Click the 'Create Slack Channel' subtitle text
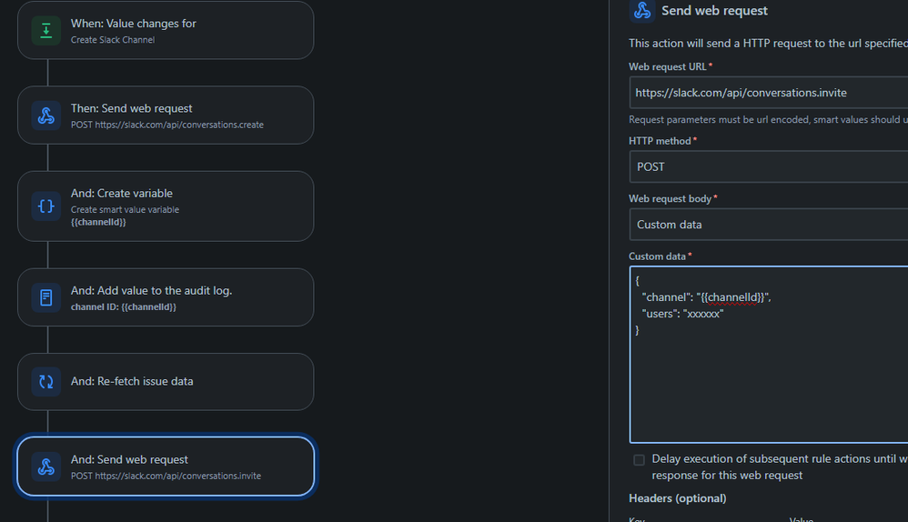This screenshot has width=908, height=522. pos(112,40)
